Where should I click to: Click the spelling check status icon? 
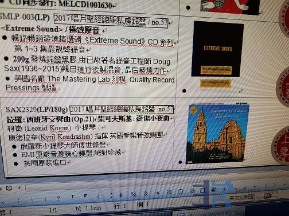[x=268, y=196]
